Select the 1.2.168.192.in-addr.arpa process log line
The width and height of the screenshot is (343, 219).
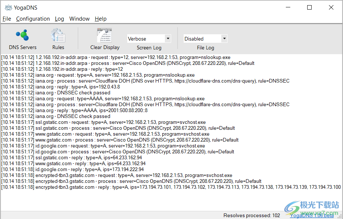click(128, 63)
